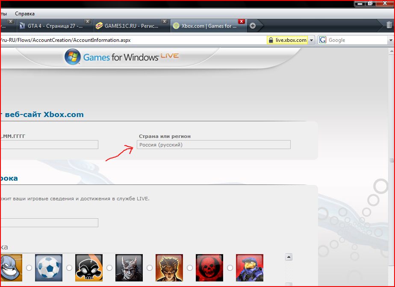Image resolution: width=395 pixels, height=287 pixels.
Task: Click the soccer ball avatar picture
Action: [49, 268]
